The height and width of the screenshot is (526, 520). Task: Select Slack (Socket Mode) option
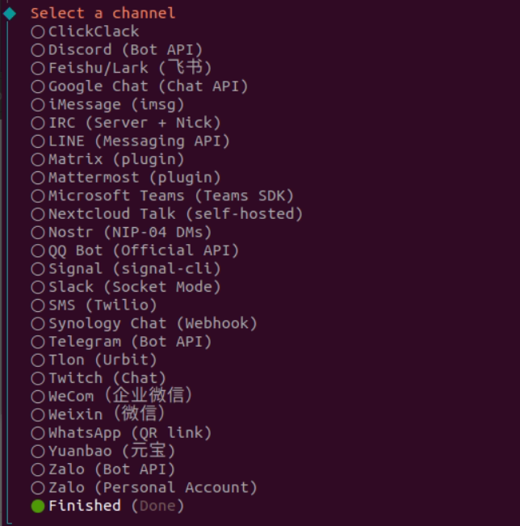[x=126, y=287]
